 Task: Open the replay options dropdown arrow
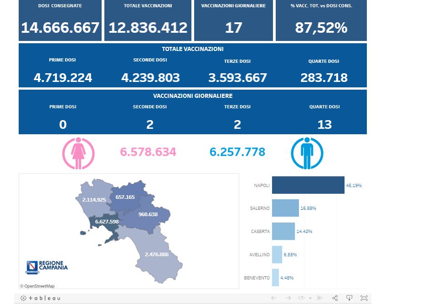[x=310, y=298]
